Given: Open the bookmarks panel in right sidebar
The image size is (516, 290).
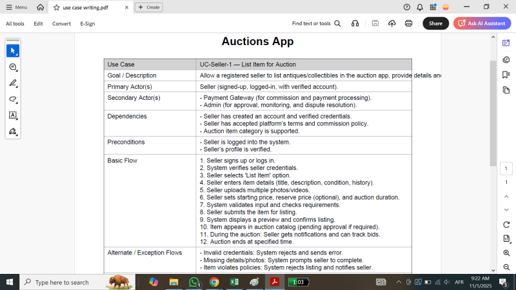Looking at the screenshot, I should [x=506, y=75].
